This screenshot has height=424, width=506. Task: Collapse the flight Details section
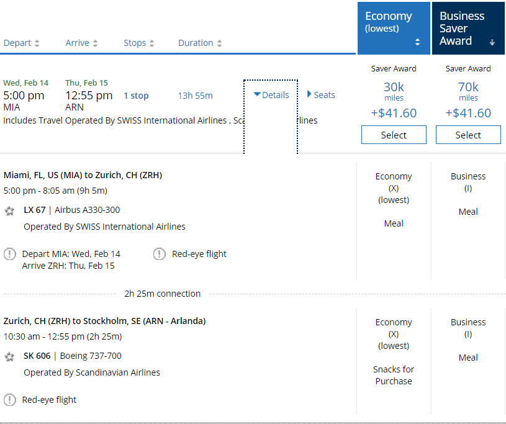click(x=271, y=95)
